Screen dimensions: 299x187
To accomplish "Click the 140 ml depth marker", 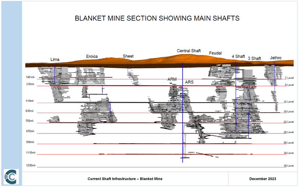I will [x=31, y=77].
